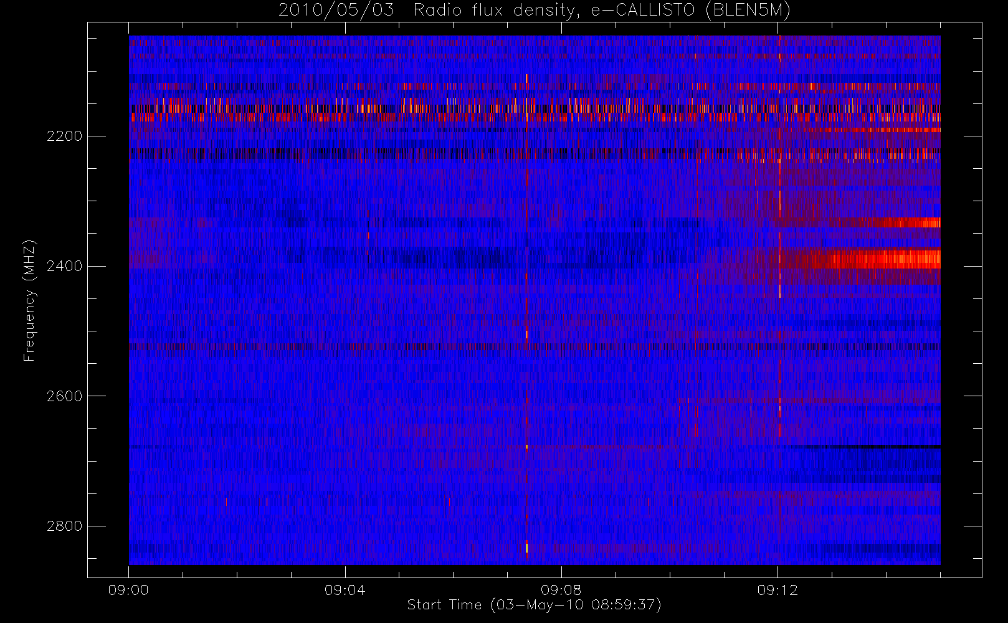Image resolution: width=1008 pixels, height=623 pixels.
Task: Click the "2400" frequency tick label
Action: (x=64, y=266)
